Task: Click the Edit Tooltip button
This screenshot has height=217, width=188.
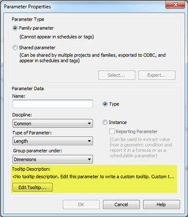Action: (32, 187)
